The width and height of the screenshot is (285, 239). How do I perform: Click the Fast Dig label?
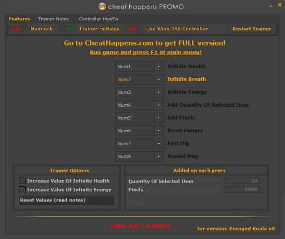pos(178,143)
